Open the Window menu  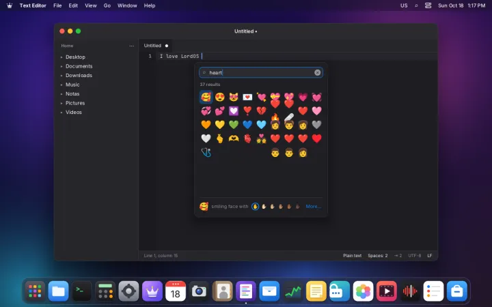(x=127, y=5)
